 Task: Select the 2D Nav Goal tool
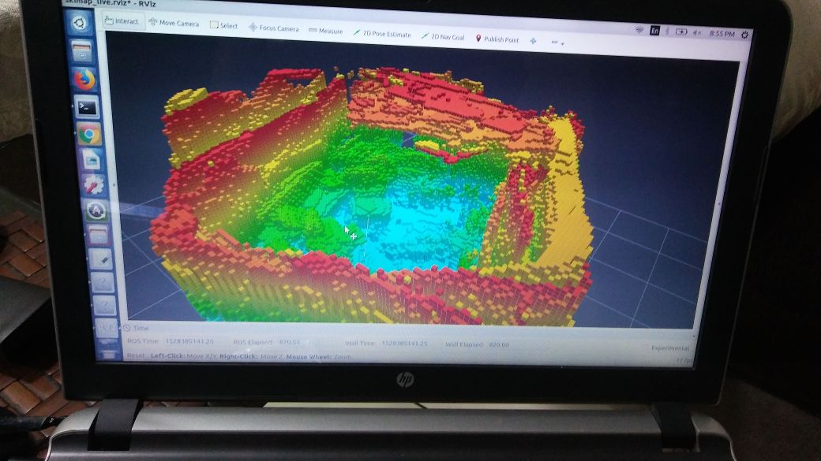[443, 36]
